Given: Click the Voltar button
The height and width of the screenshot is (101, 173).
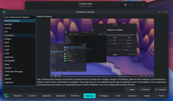Looking at the screenshot, I should (131, 89).
